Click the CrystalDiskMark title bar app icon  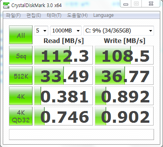coord(6,5)
